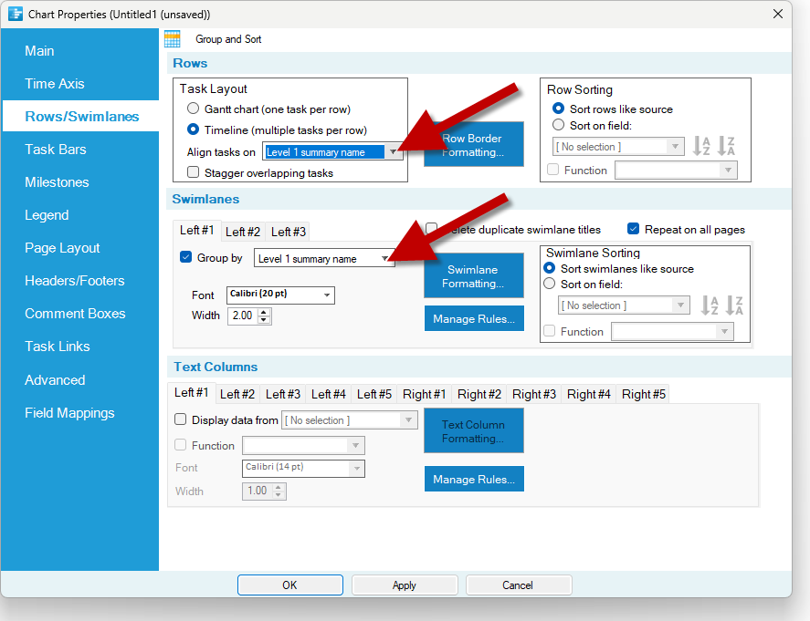Image resolution: width=810 pixels, height=621 pixels.
Task: Uncheck Repeat on all pages
Action: coord(633,230)
